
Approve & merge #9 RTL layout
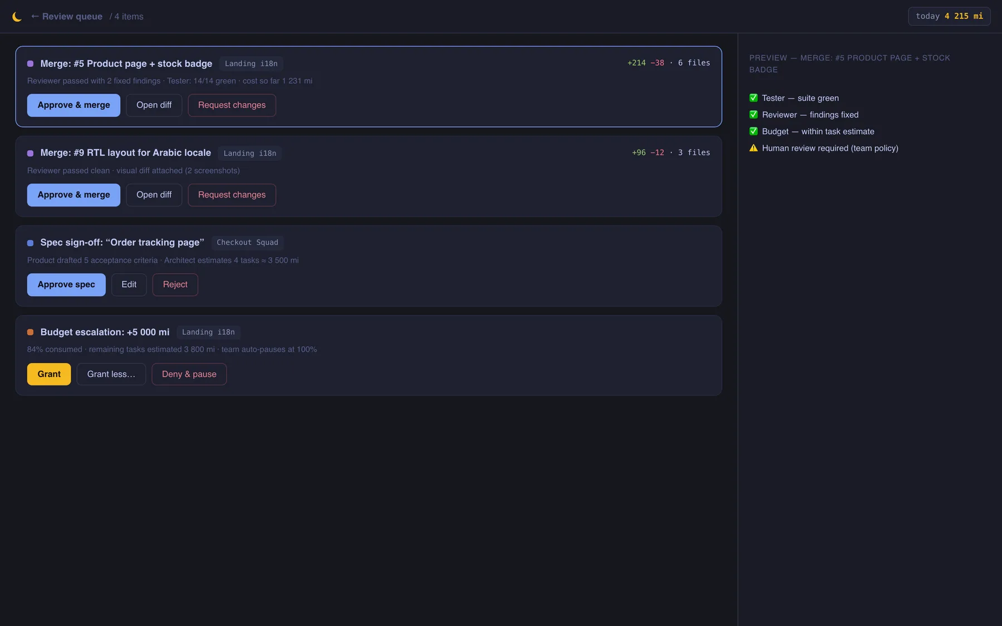pyautogui.click(x=73, y=195)
